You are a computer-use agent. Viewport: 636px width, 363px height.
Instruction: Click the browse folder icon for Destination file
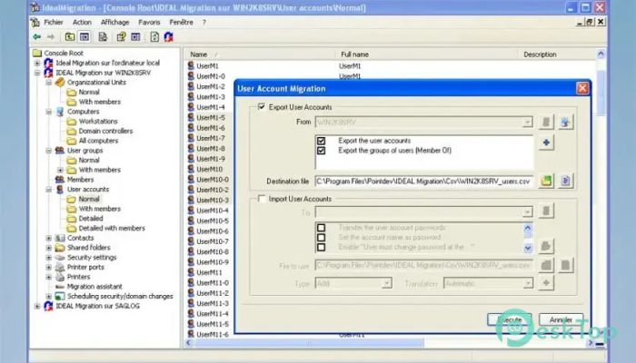click(546, 181)
